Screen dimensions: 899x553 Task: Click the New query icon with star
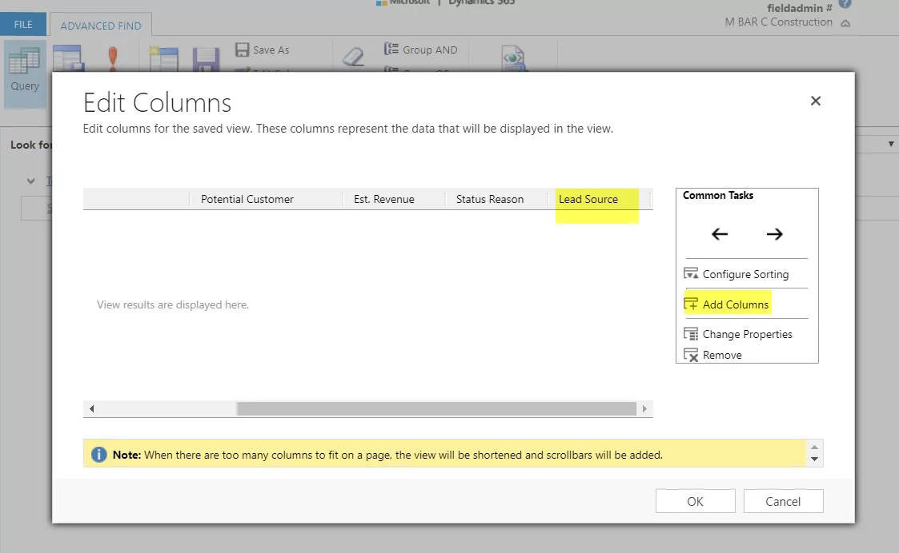tap(164, 58)
